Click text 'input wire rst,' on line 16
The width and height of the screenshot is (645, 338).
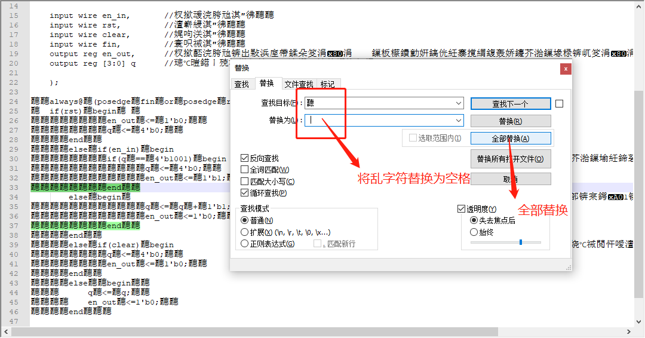pos(85,25)
